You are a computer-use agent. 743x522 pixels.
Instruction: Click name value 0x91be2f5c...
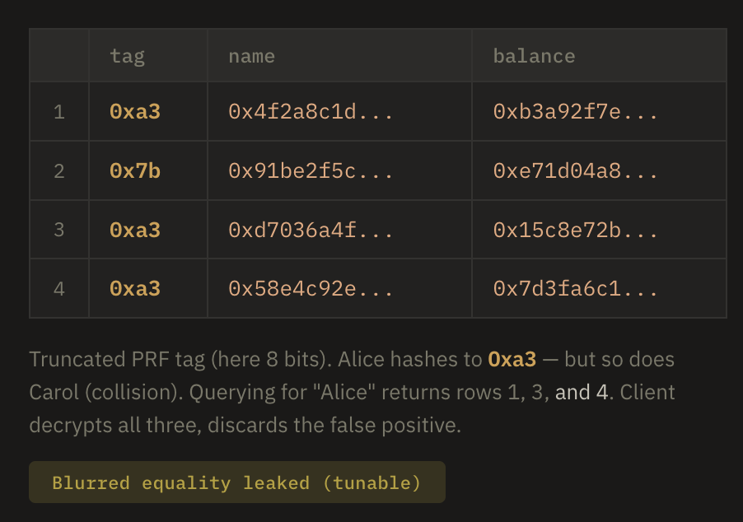tap(311, 171)
